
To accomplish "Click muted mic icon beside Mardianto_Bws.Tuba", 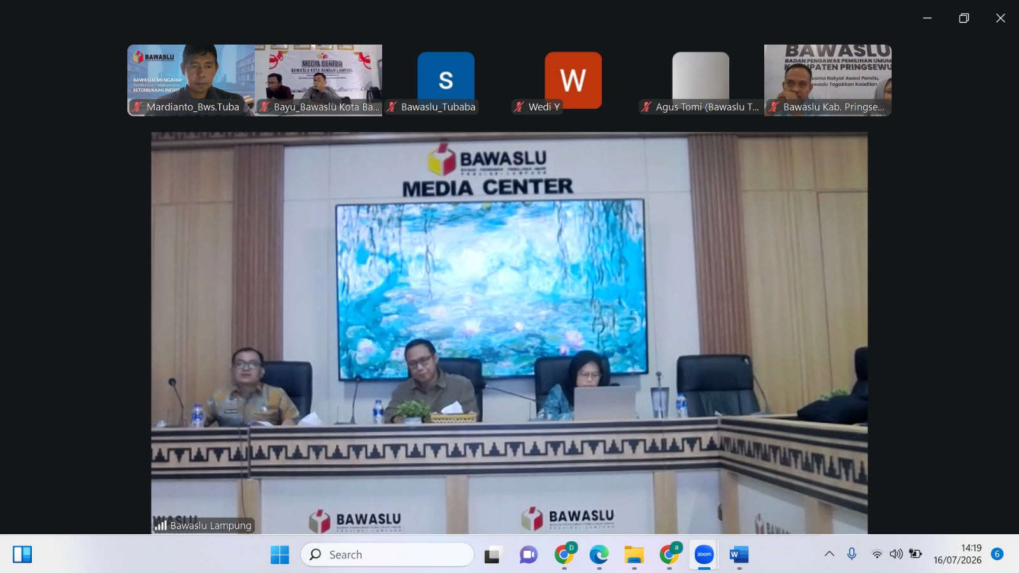I will [x=137, y=107].
